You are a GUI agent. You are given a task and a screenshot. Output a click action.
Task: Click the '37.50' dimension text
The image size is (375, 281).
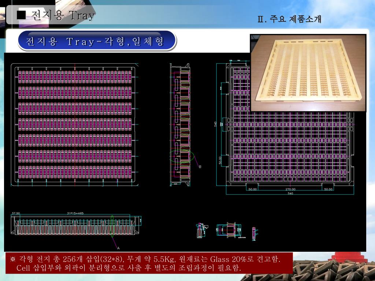pyautogui.click(x=16, y=213)
